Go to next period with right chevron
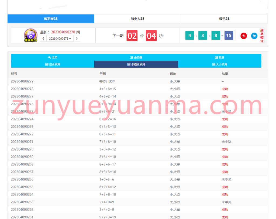This screenshot has width=276, height=219. (77, 39)
